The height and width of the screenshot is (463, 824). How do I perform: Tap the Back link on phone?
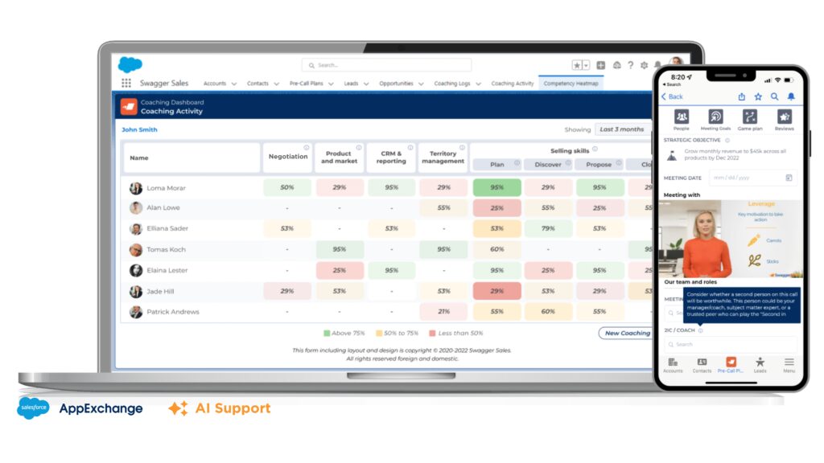click(672, 96)
